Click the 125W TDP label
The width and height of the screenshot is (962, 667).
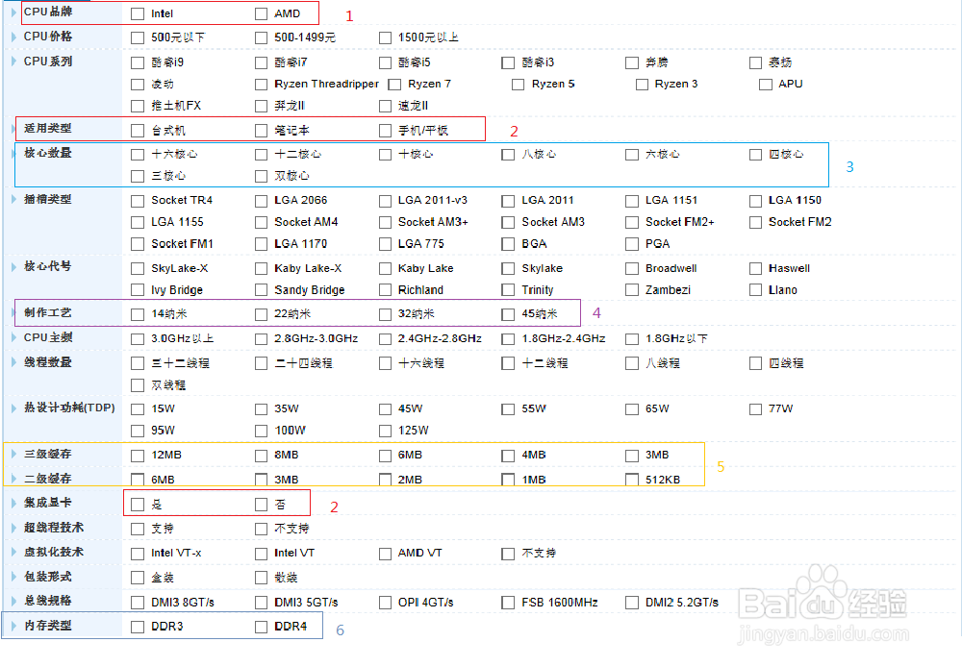(413, 431)
